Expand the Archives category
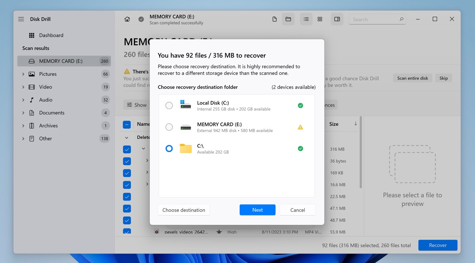475x263 pixels. [x=23, y=126]
